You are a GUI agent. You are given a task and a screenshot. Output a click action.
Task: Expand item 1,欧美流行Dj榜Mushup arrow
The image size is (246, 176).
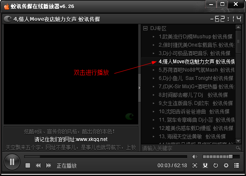coord(154,37)
